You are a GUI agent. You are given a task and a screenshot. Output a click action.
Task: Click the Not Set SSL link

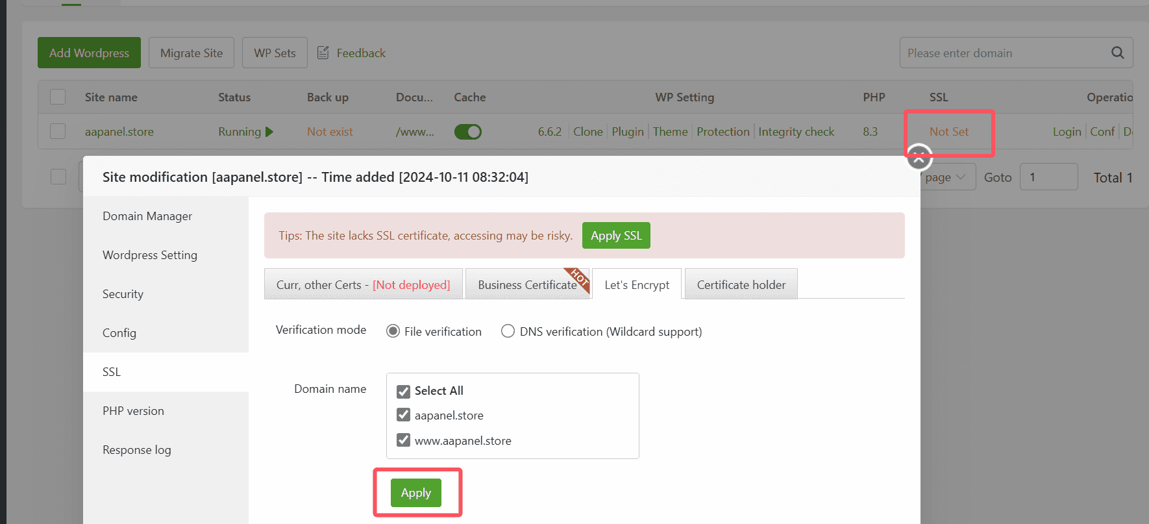[x=949, y=132]
